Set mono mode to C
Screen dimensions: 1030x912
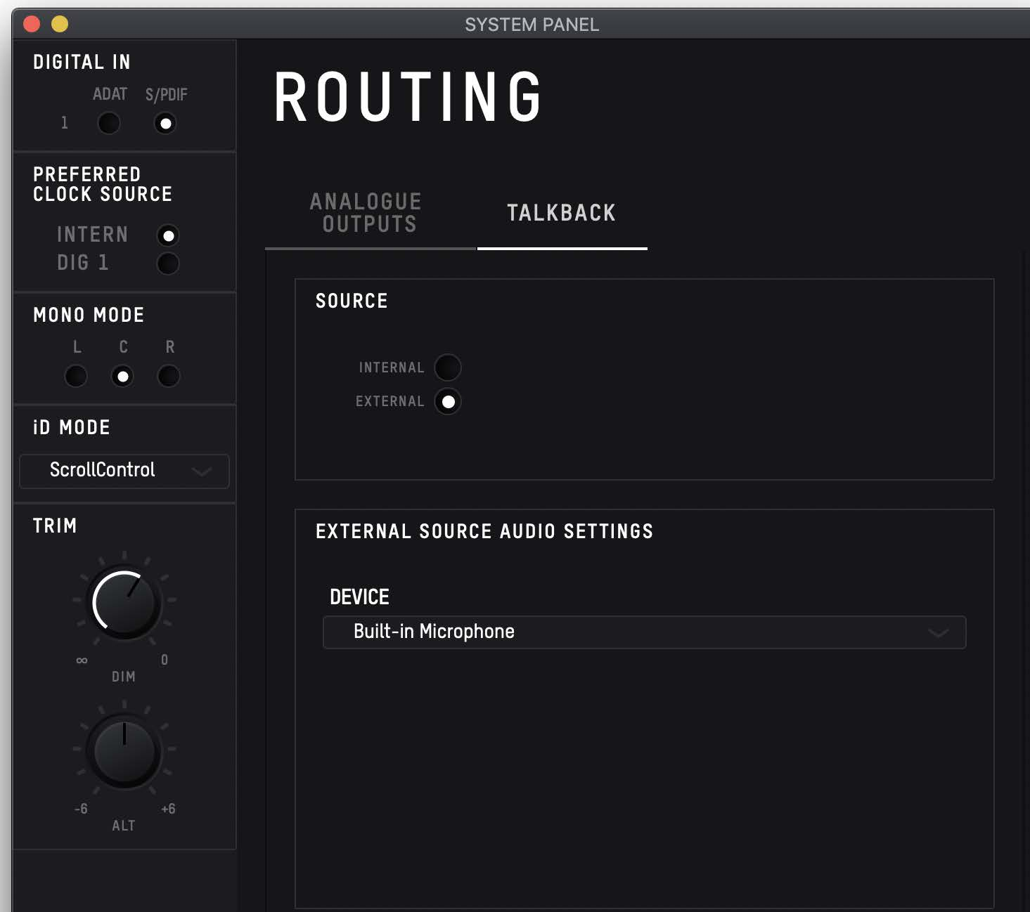coord(122,376)
